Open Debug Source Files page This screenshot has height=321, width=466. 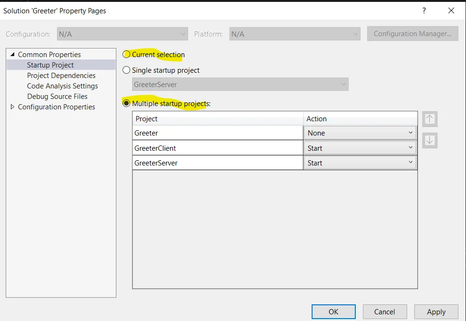[x=57, y=96]
